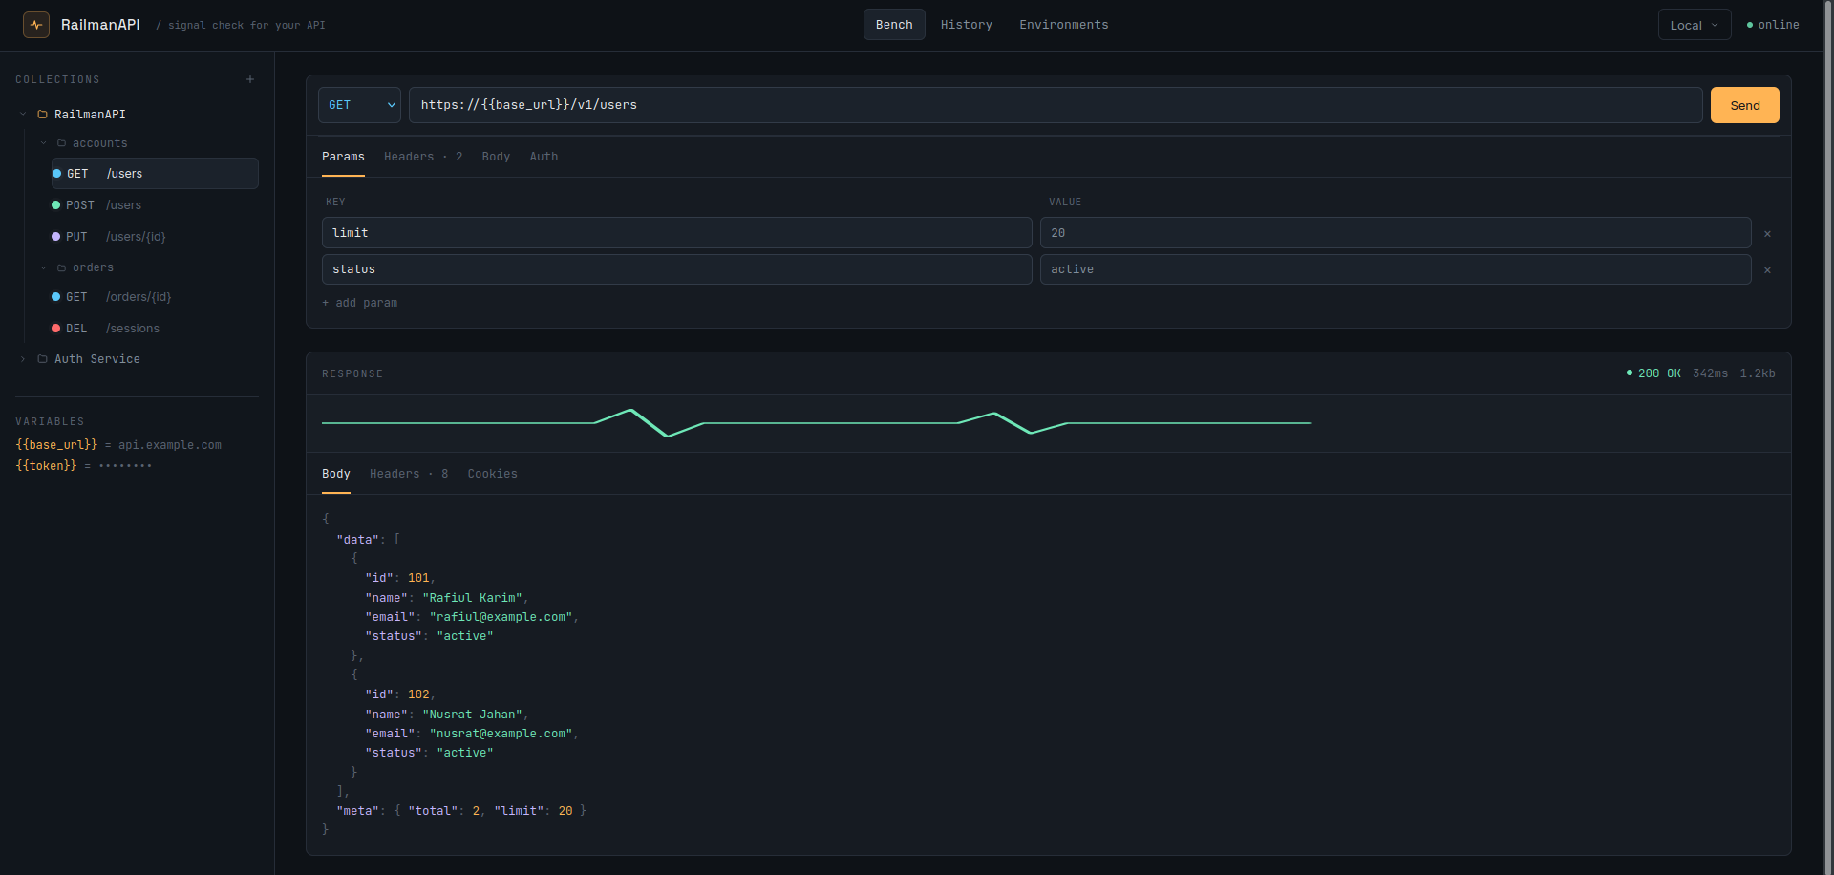Viewport: 1834px width, 875px height.
Task: Select the request Headers · 2 tab
Action: [423, 157]
